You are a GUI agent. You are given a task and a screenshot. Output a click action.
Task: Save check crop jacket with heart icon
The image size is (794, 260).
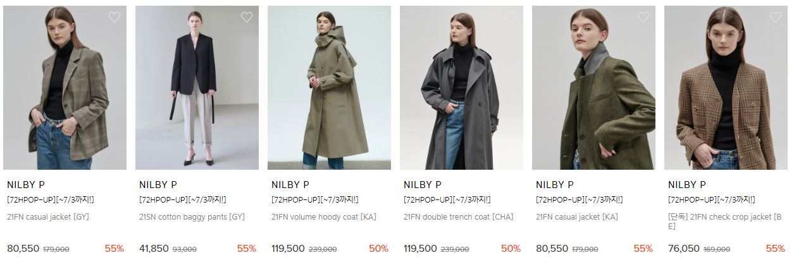click(776, 18)
